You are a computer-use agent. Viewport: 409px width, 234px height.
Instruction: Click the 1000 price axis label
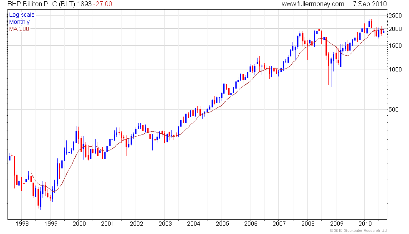point(395,69)
